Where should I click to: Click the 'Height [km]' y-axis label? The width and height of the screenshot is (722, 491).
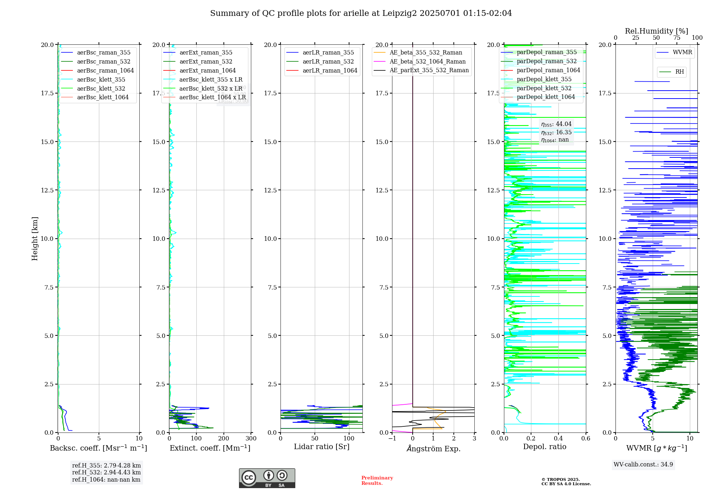coord(35,239)
